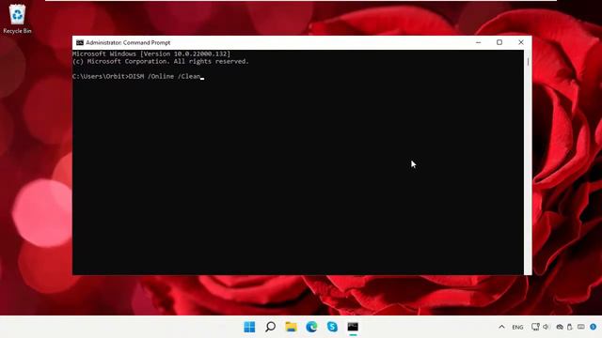602x338 pixels.
Task: Open the Recycle Bin desktop icon
Action: pyautogui.click(x=17, y=19)
